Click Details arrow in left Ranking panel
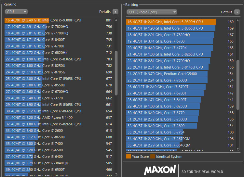The height and width of the screenshot is (177, 244). (115, 12)
